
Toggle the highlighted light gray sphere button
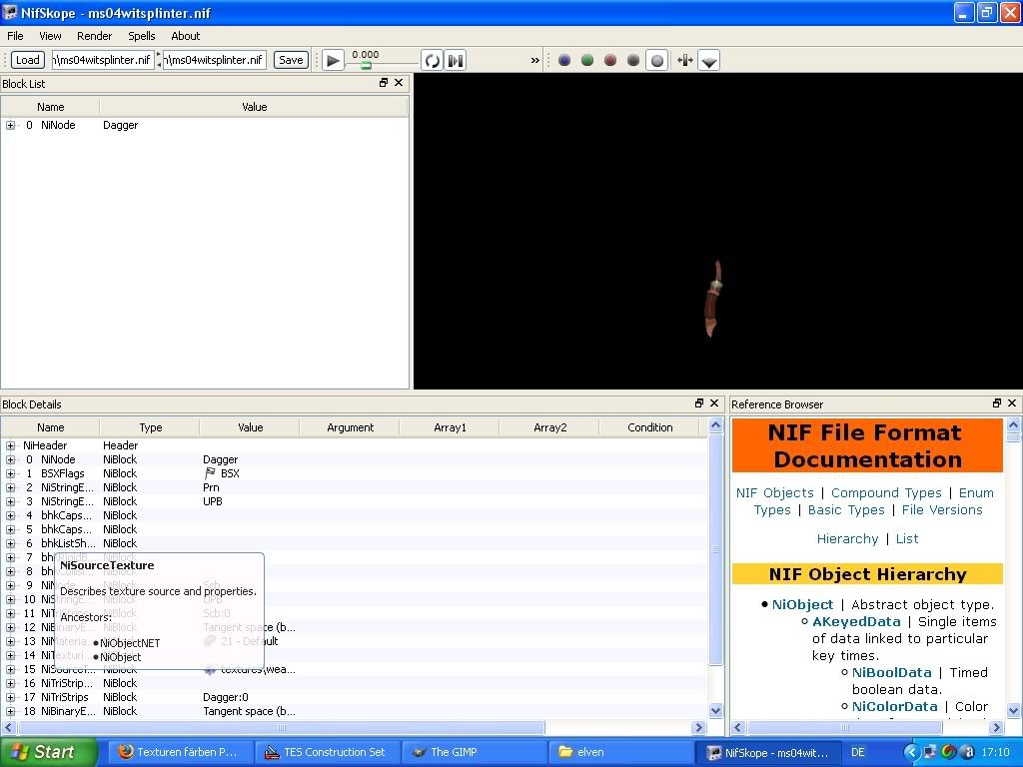point(657,60)
